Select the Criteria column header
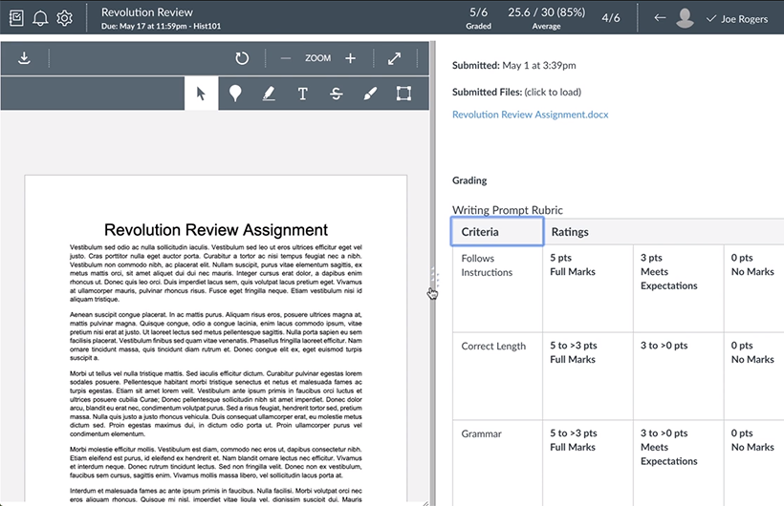Screen dimensions: 784x506 497,231
